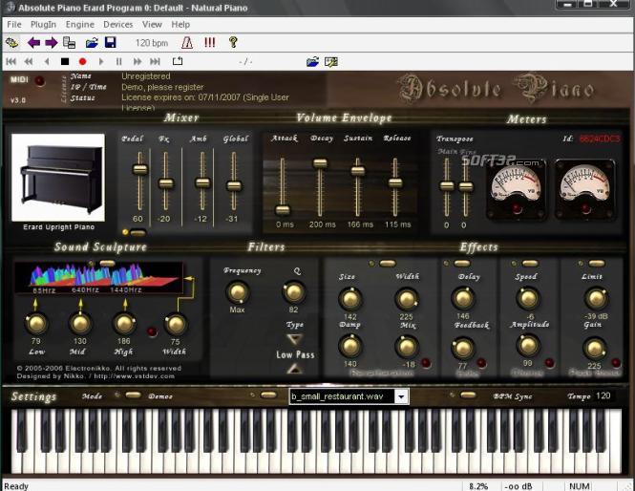Click the red record button
Viewport: 635px width, 491px height.
coord(83,61)
